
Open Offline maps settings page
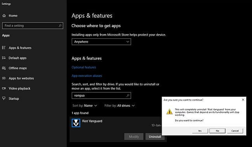click(x=18, y=68)
